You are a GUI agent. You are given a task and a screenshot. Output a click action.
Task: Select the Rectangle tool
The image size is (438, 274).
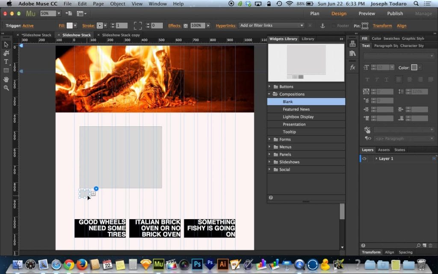point(6,70)
